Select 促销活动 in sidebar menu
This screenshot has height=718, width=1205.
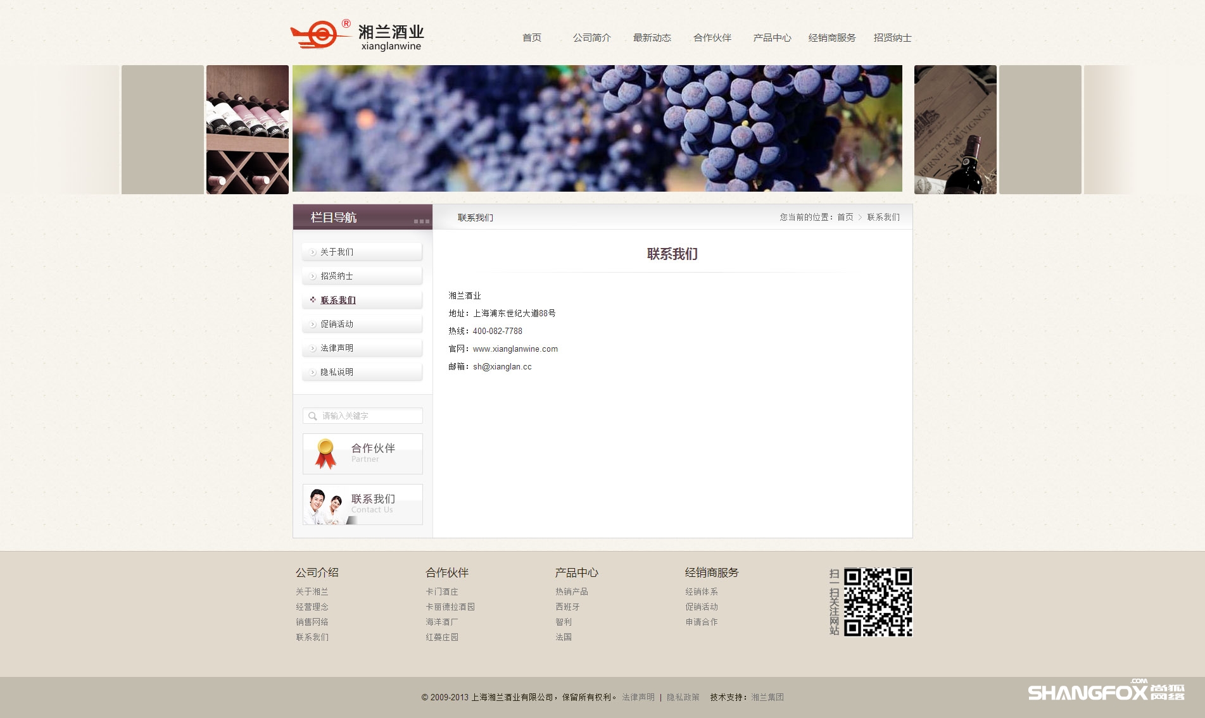point(362,324)
